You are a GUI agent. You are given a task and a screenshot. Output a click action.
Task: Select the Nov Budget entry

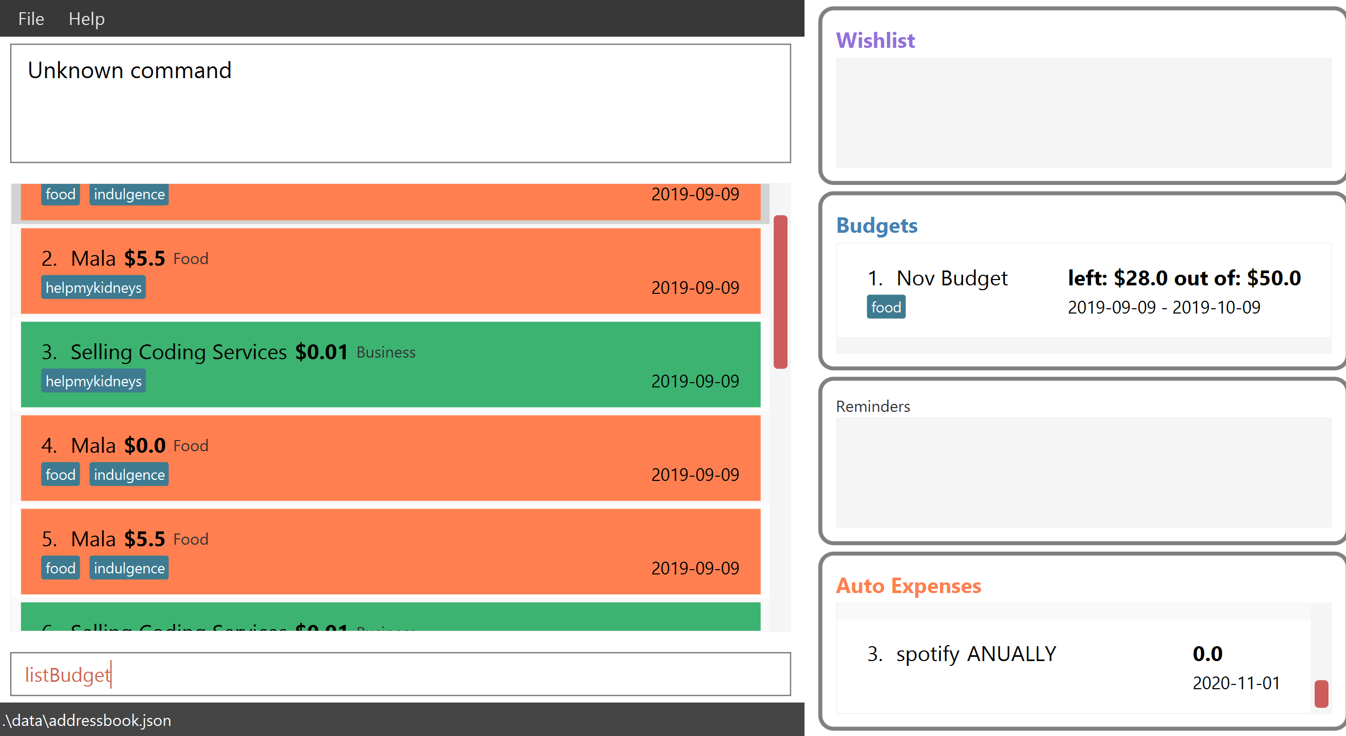pyautogui.click(x=1083, y=291)
